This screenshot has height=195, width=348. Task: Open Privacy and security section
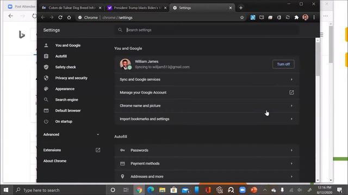[x=71, y=78]
